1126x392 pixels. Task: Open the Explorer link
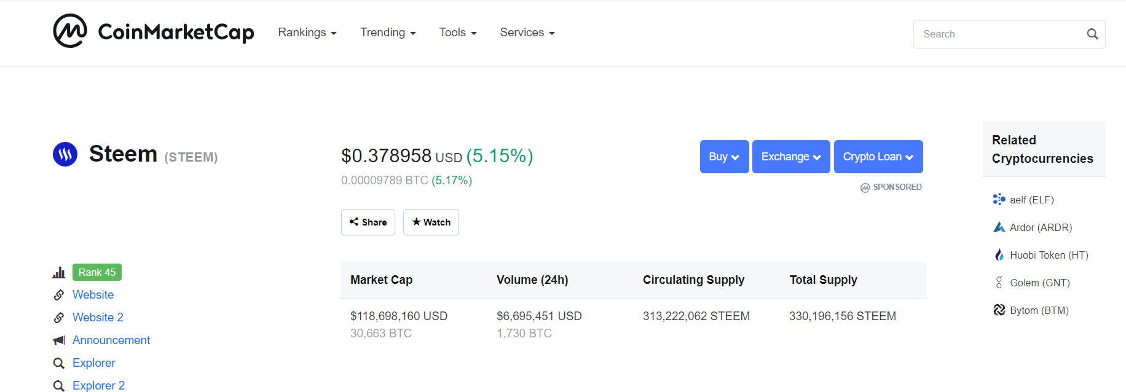click(94, 363)
